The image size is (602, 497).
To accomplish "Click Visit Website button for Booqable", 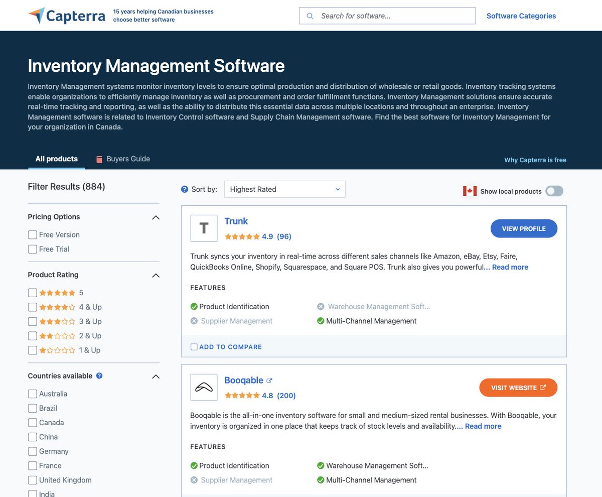I will [518, 388].
